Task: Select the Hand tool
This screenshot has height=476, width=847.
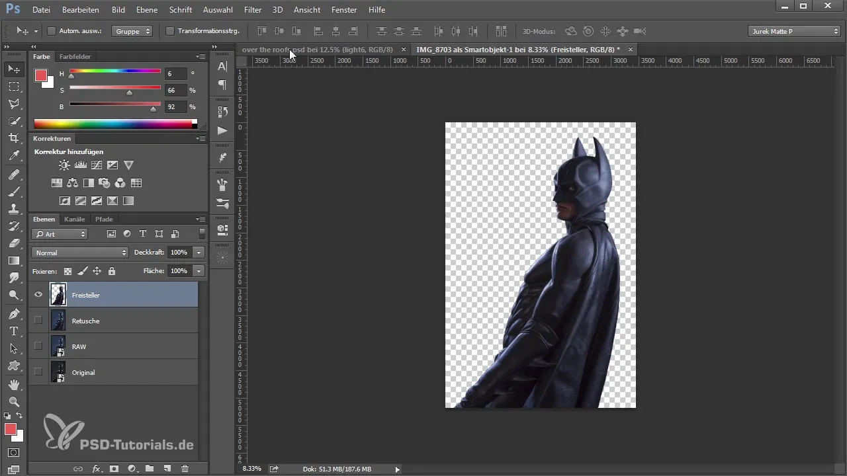Action: [x=14, y=385]
